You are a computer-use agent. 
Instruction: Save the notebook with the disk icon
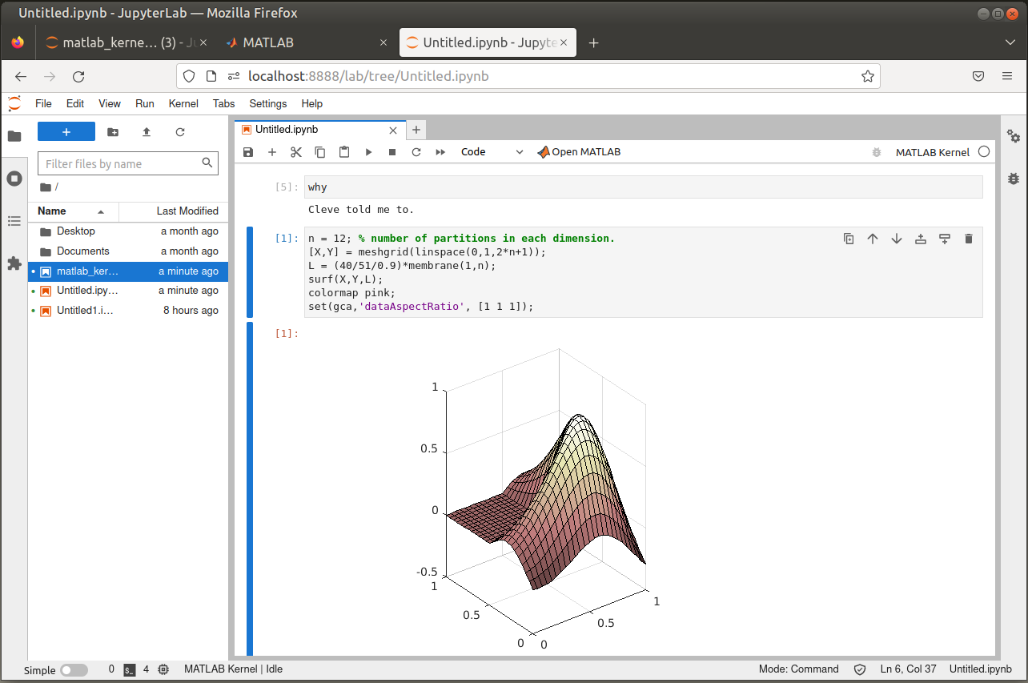(x=248, y=152)
